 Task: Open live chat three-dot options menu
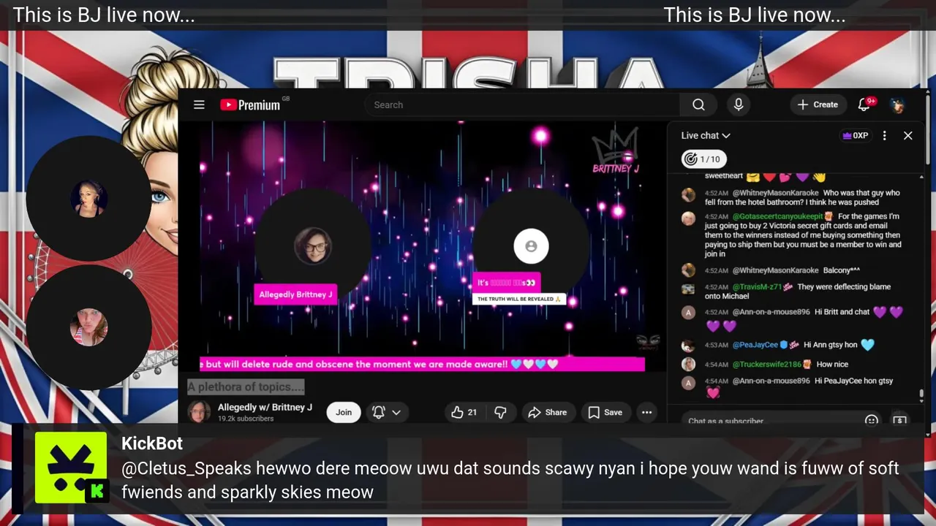pyautogui.click(x=884, y=135)
